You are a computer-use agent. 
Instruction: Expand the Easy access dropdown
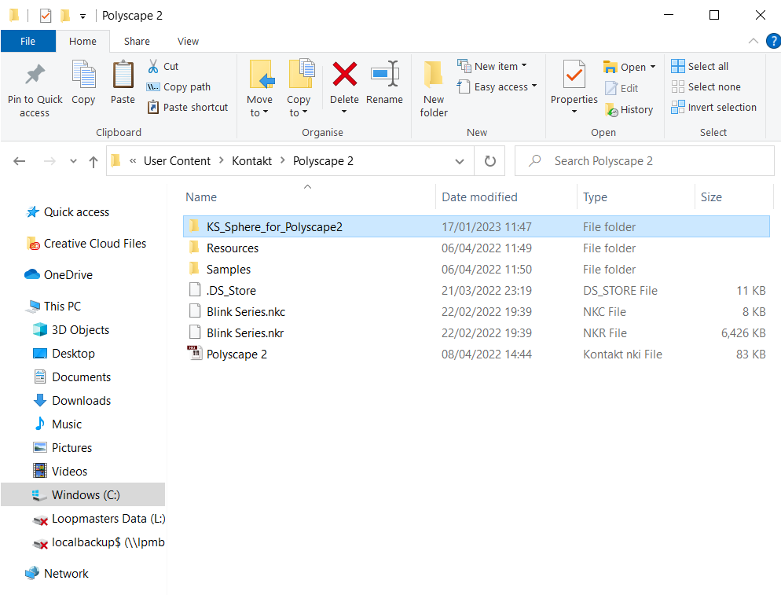pyautogui.click(x=505, y=87)
